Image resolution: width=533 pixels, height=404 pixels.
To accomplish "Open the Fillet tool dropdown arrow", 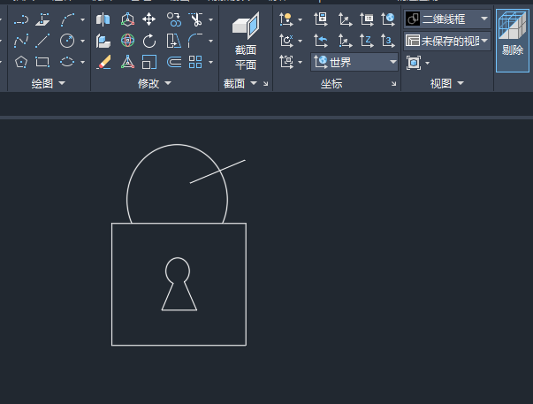I will pyautogui.click(x=210, y=42).
